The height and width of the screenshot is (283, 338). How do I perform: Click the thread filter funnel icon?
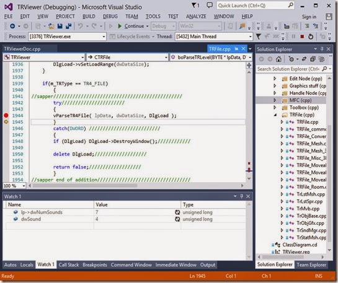pos(258,37)
